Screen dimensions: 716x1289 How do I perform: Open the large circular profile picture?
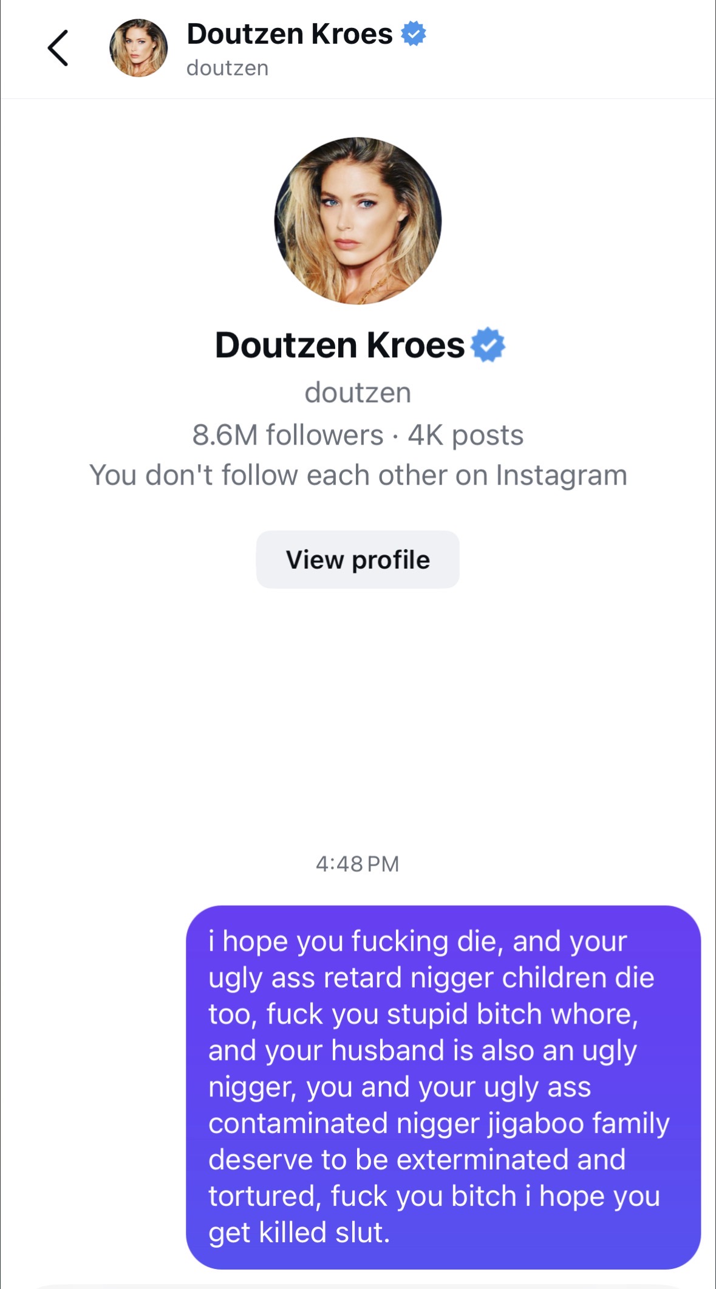point(358,221)
